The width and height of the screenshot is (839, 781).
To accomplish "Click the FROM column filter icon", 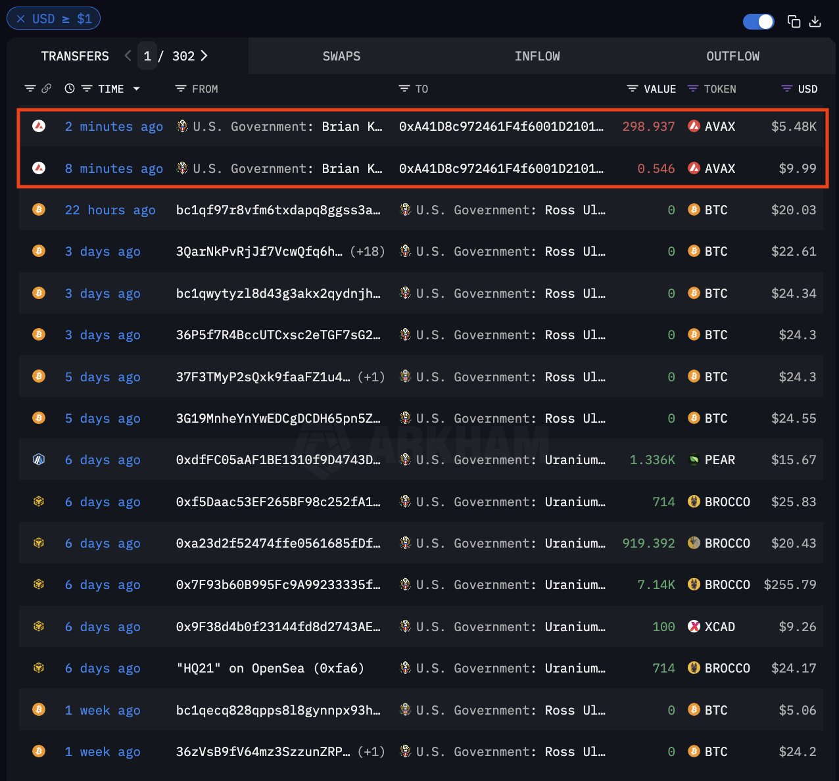I will click(x=181, y=89).
